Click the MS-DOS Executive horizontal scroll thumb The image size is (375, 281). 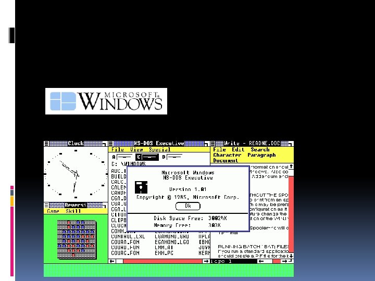coord(119,261)
